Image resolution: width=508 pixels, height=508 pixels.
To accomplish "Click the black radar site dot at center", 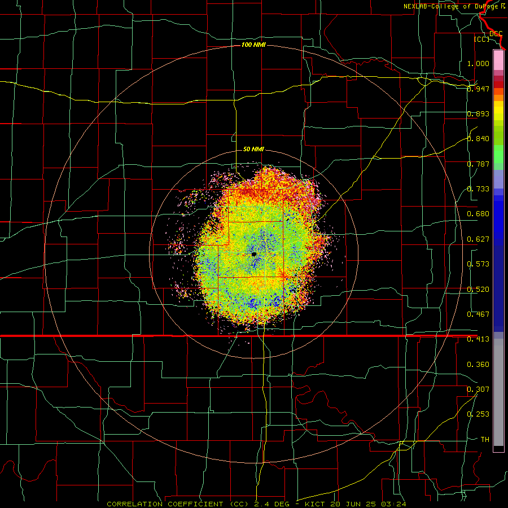I will pos(254,255).
